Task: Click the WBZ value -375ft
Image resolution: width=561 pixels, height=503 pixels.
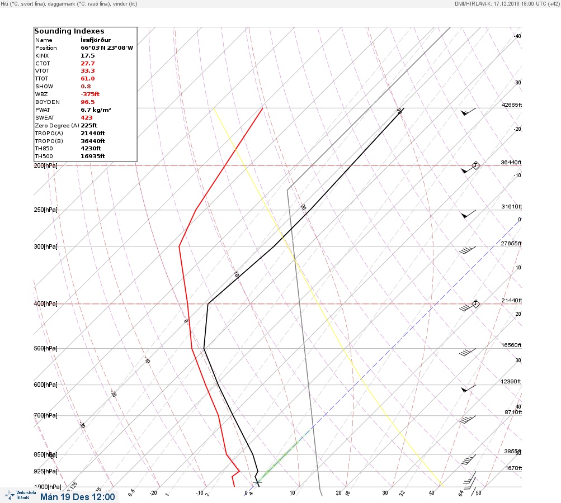Action: (90, 94)
